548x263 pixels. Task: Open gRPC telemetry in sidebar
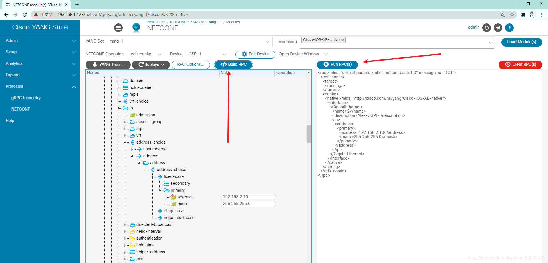[x=26, y=98]
